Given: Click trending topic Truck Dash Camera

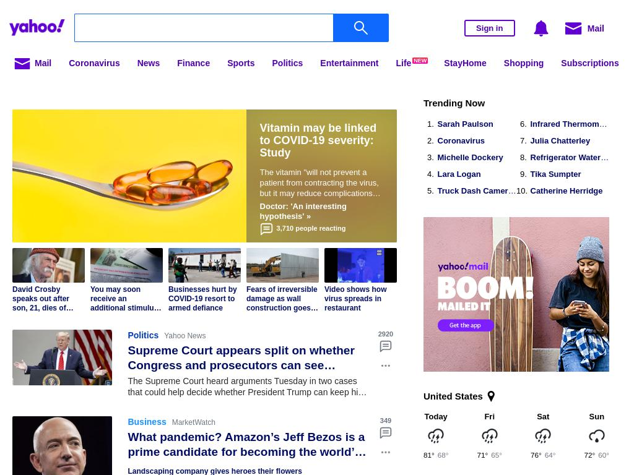Looking at the screenshot, I should coord(476,190).
